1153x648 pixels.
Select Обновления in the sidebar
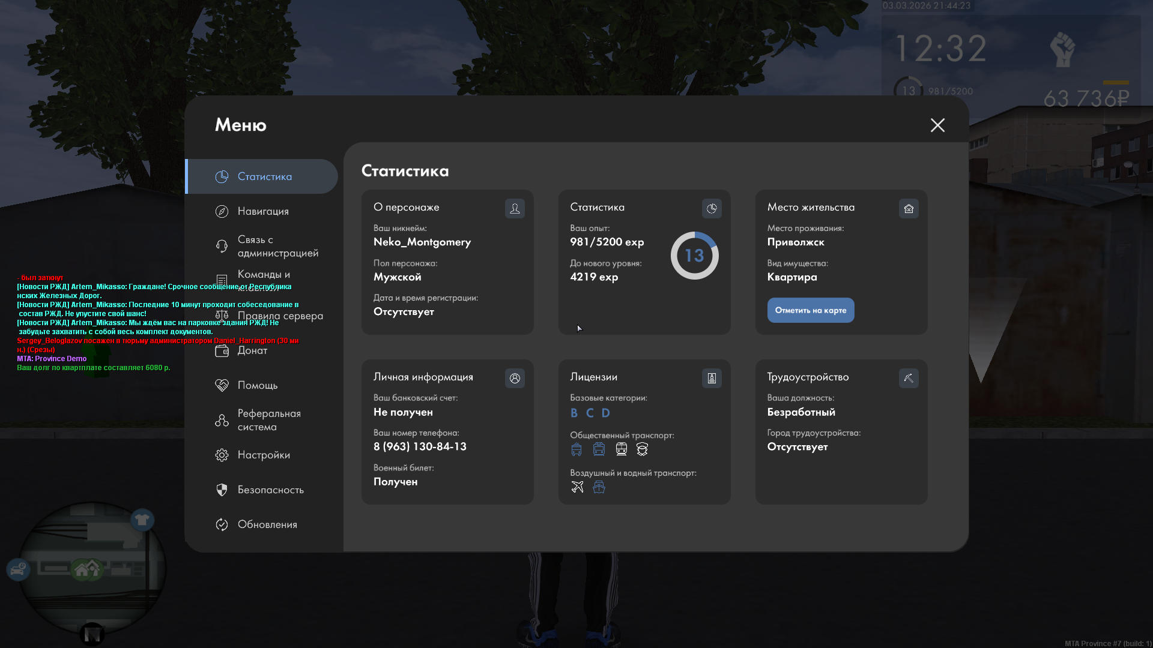pyautogui.click(x=267, y=524)
